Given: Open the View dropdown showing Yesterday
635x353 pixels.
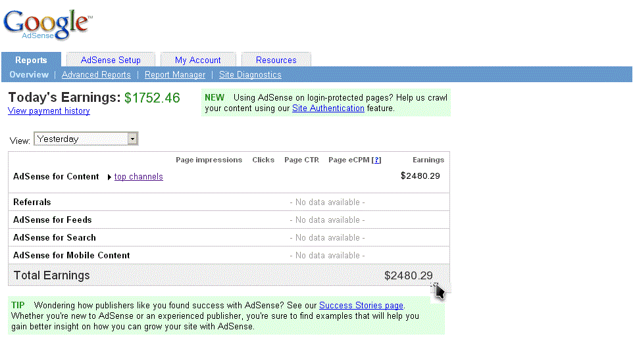Looking at the screenshot, I should [x=86, y=139].
